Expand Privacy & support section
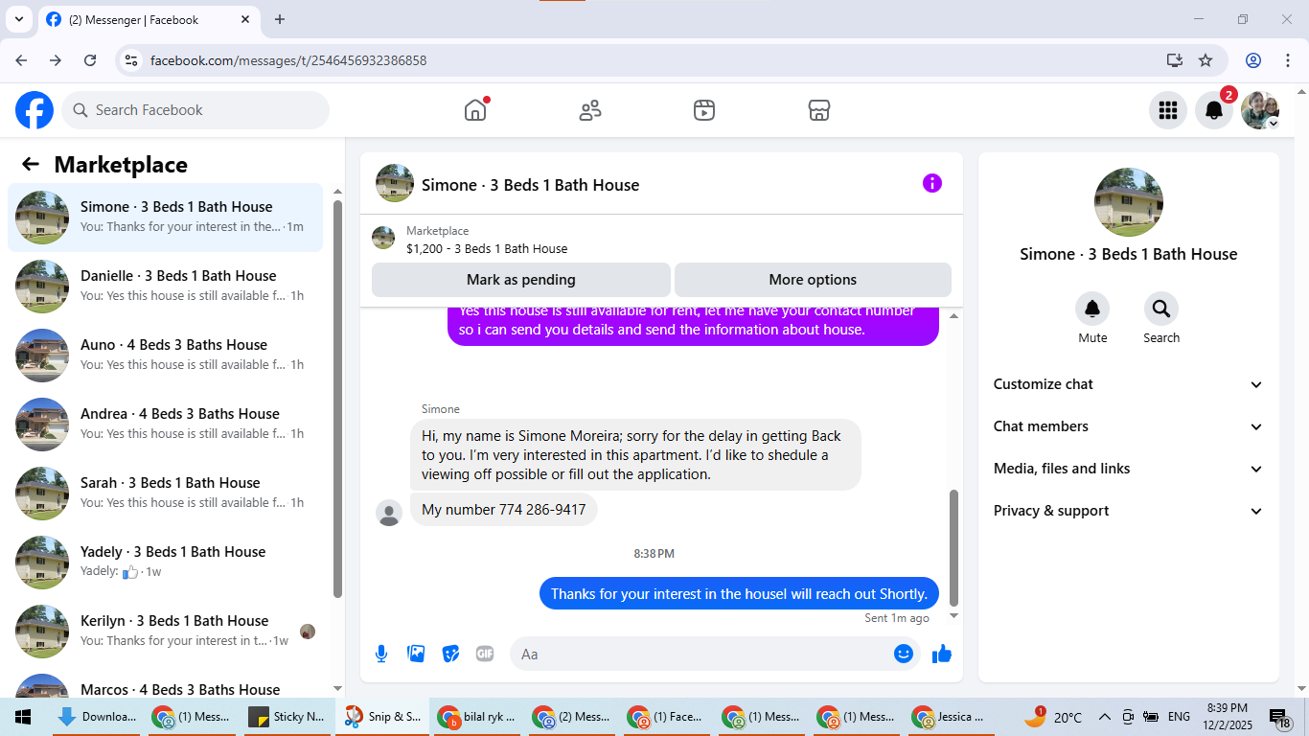The image size is (1309, 736). coord(1129,511)
